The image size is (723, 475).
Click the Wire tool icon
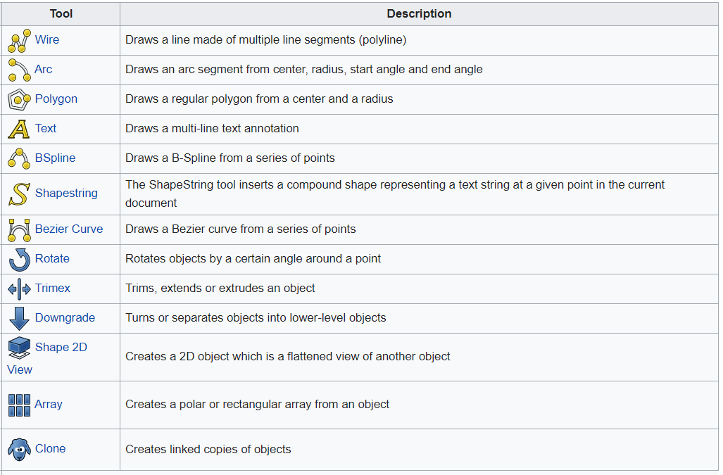19,40
